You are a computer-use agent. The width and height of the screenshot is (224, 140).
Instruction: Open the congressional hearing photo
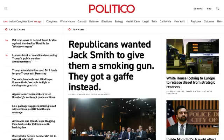112,119
